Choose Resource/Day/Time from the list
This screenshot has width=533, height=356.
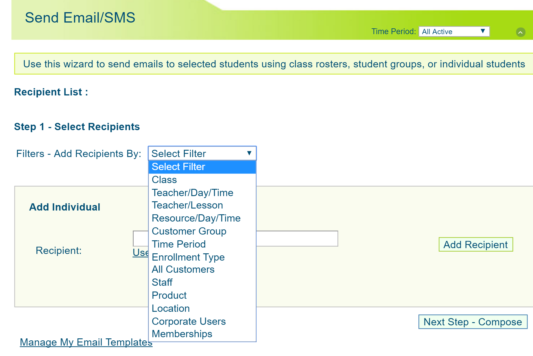click(196, 218)
